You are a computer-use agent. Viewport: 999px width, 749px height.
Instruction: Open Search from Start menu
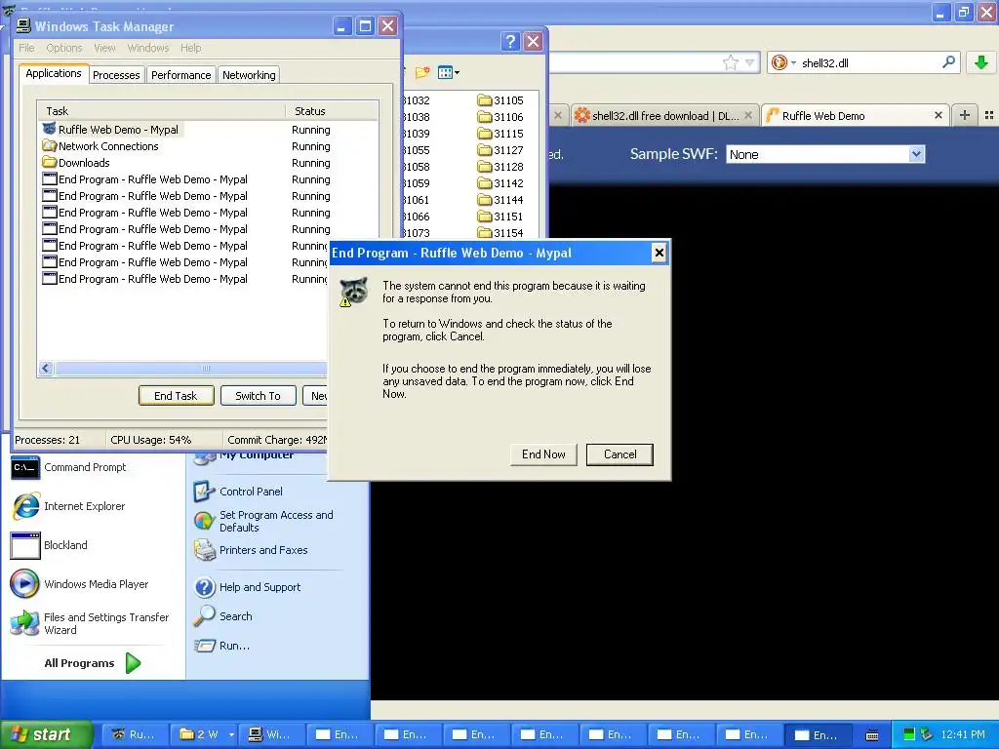pos(223,616)
